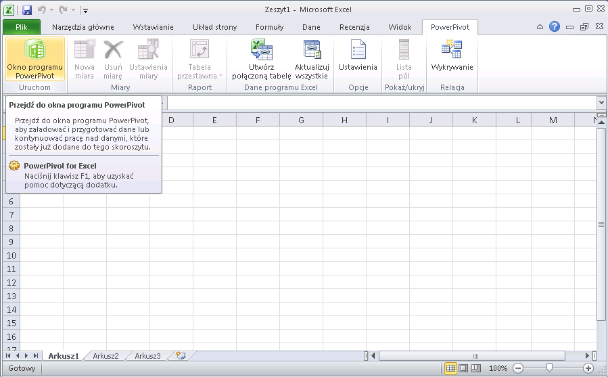Select row 8 header
This screenshot has height=377, width=608.
pyautogui.click(x=11, y=228)
